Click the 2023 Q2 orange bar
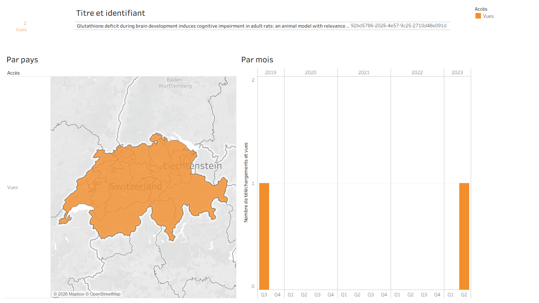539x303 pixels. [x=464, y=236]
